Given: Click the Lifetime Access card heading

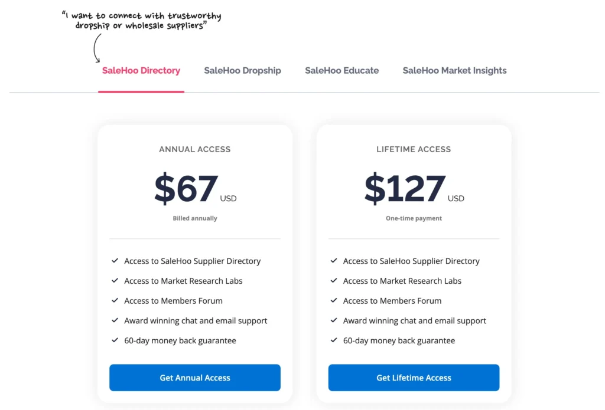Looking at the screenshot, I should (414, 149).
